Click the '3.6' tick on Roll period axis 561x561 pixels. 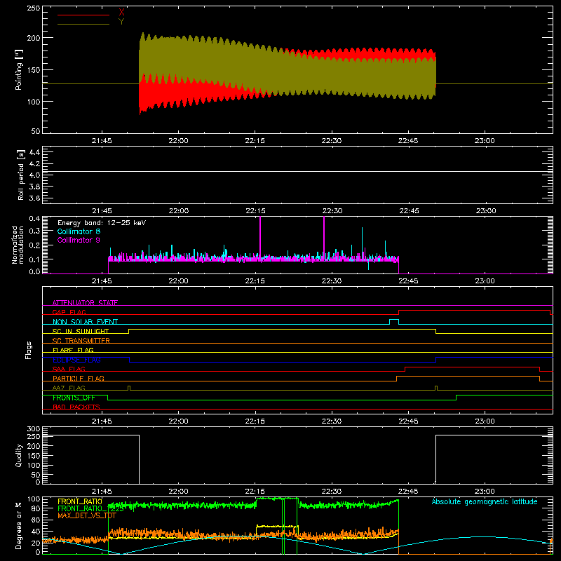click(34, 198)
